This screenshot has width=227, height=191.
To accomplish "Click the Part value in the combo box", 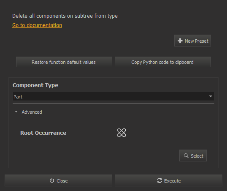I will (18, 97).
